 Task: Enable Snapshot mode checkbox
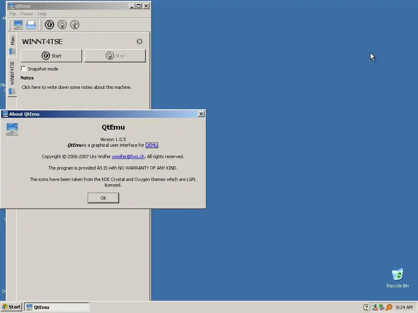23,69
